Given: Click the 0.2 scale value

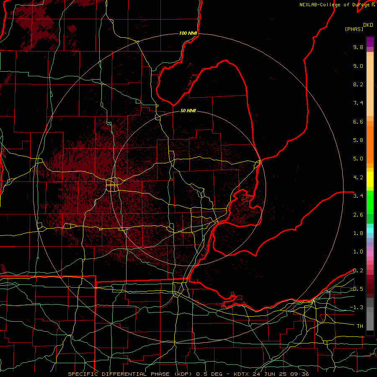Looking at the screenshot, I should pos(358,271).
